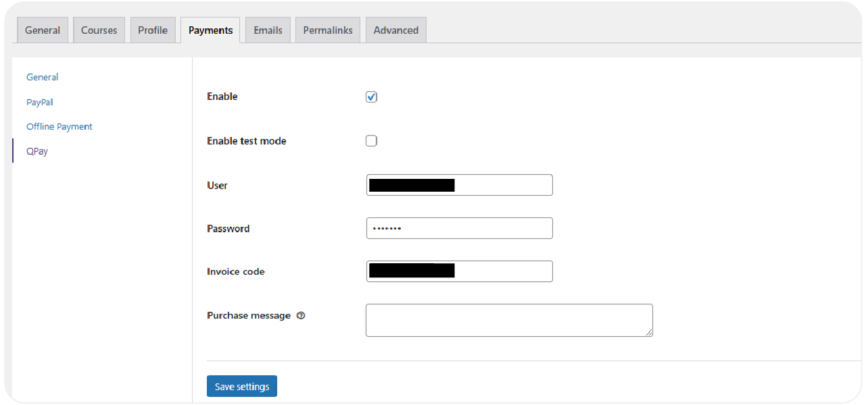Open the Offline Payment settings
This screenshot has height=405, width=866.
coord(59,126)
